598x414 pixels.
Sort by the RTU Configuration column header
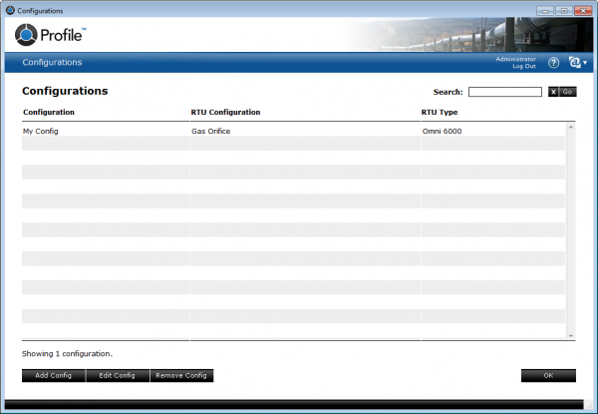[225, 112]
